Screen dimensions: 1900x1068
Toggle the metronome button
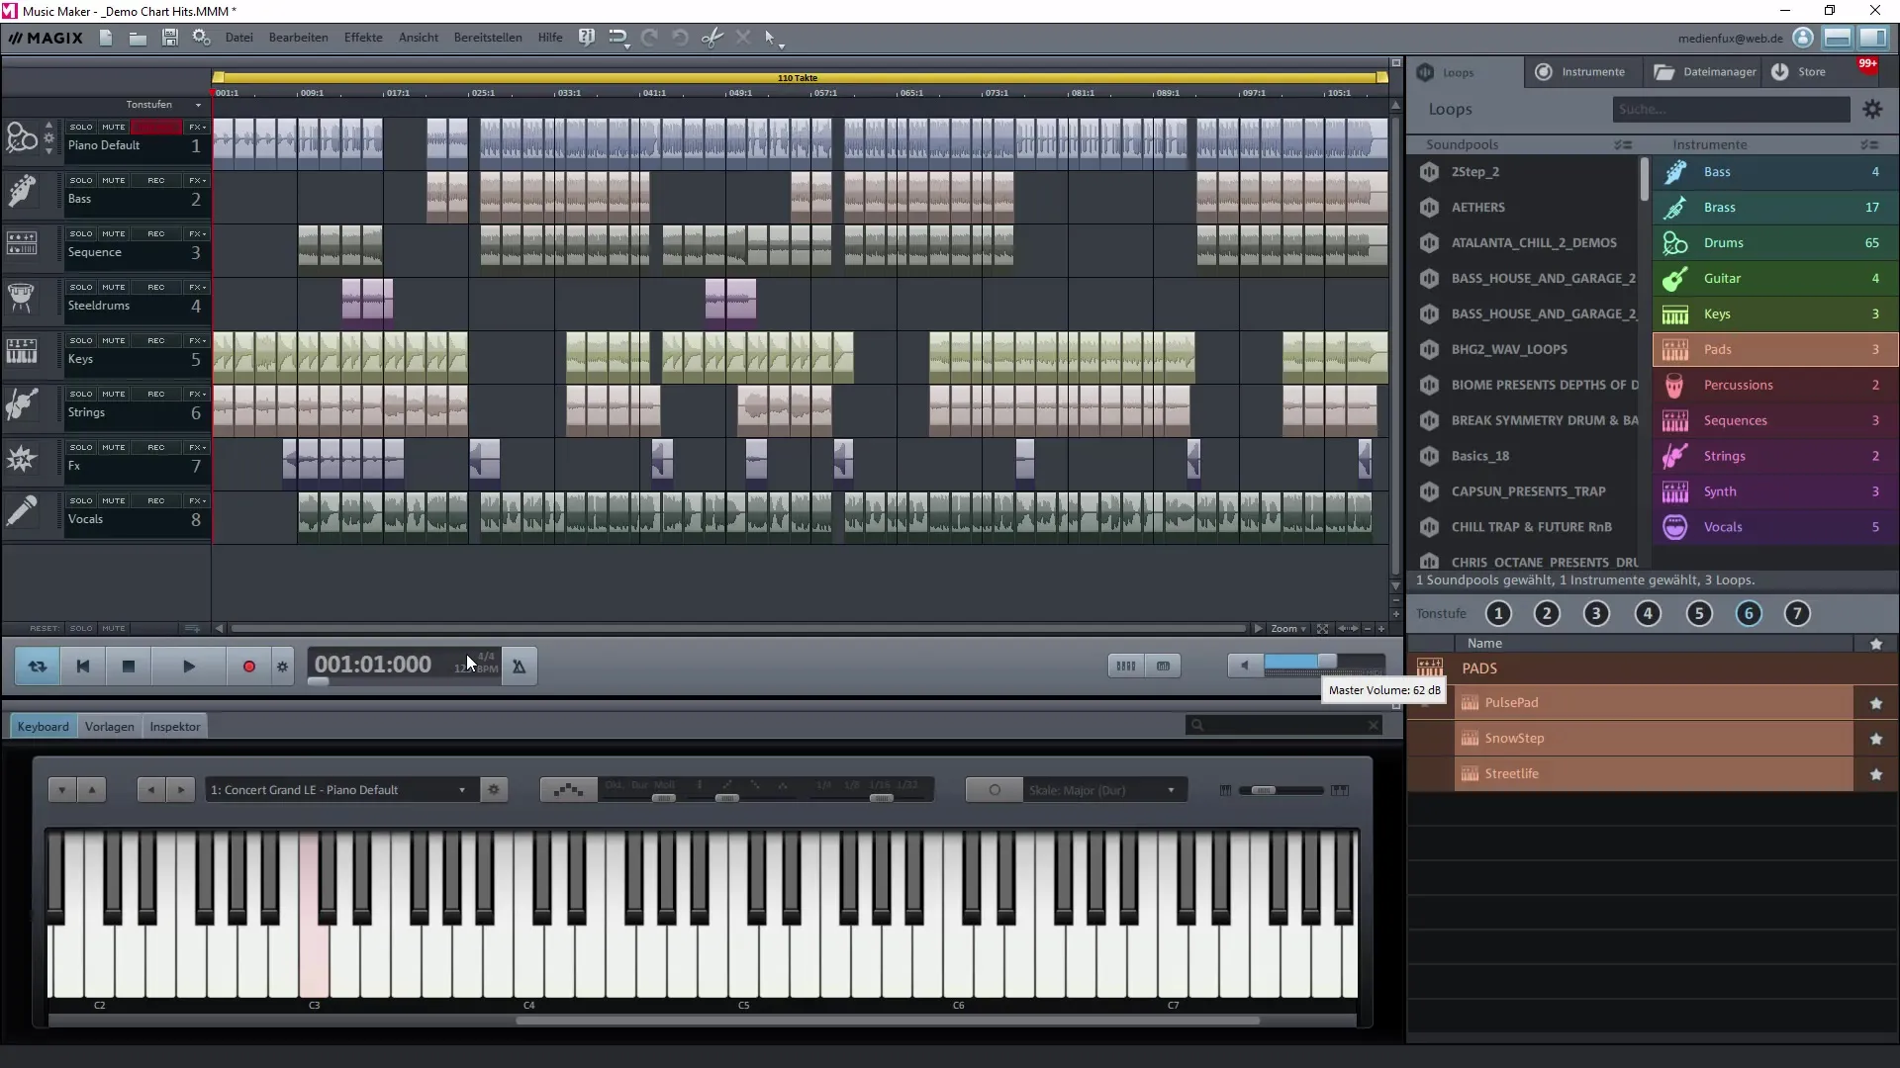(519, 667)
